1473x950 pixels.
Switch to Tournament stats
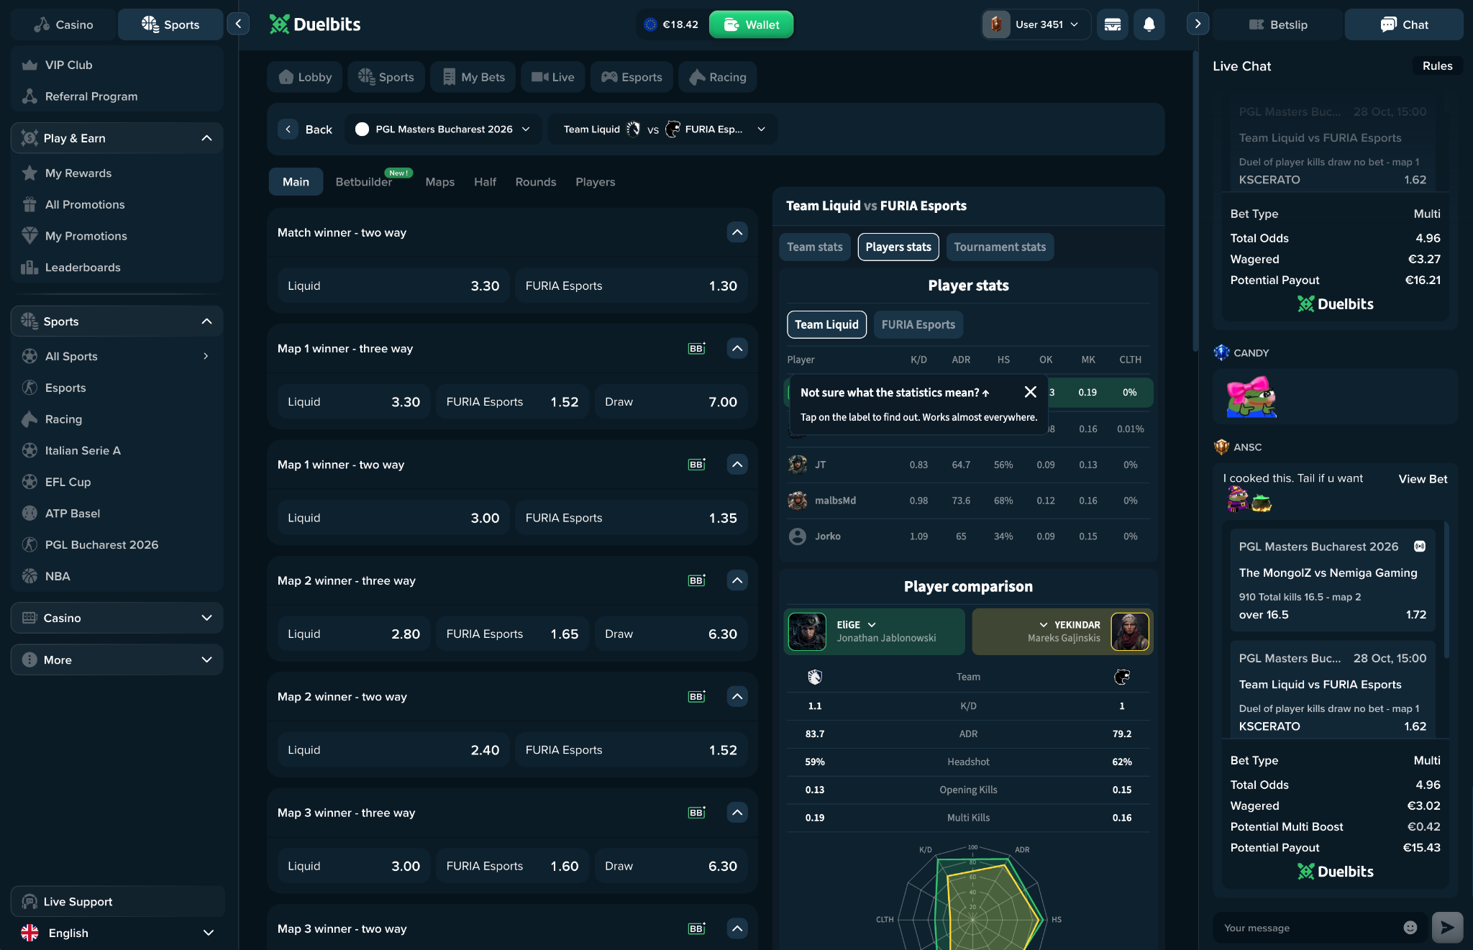click(1000, 247)
